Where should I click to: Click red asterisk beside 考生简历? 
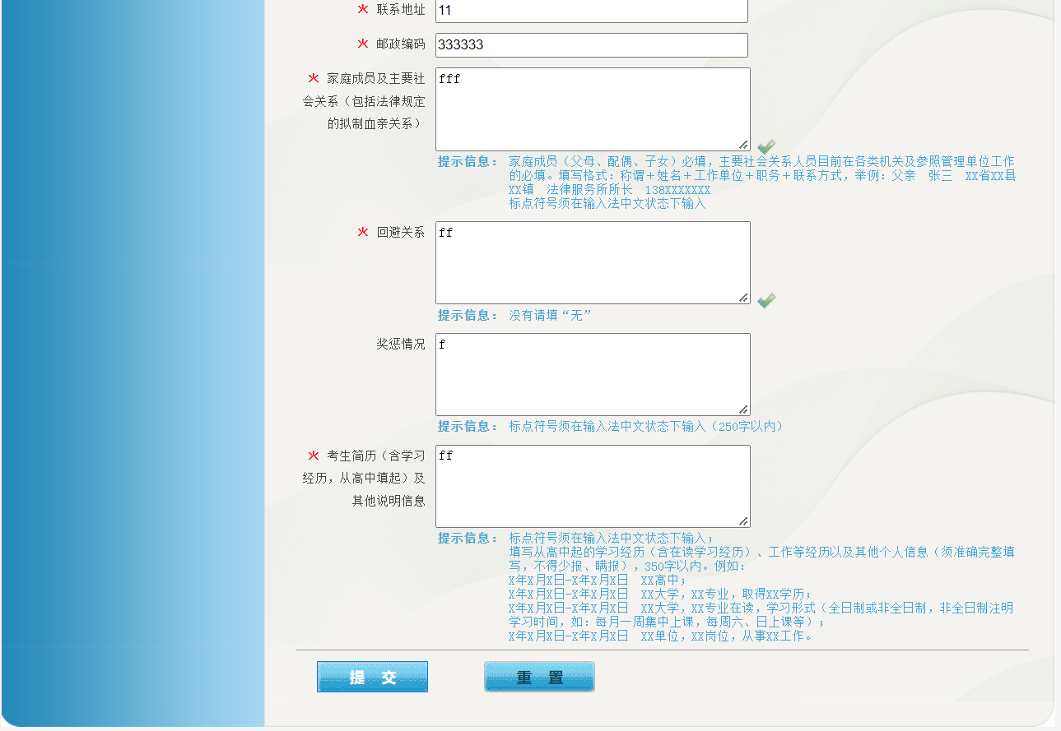click(314, 455)
